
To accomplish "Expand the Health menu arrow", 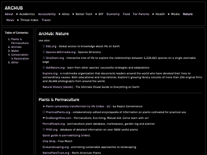I will [153, 14].
